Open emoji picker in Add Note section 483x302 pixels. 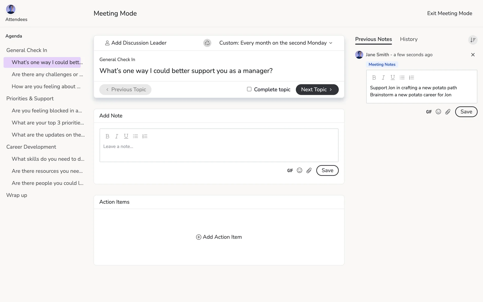coord(299,170)
